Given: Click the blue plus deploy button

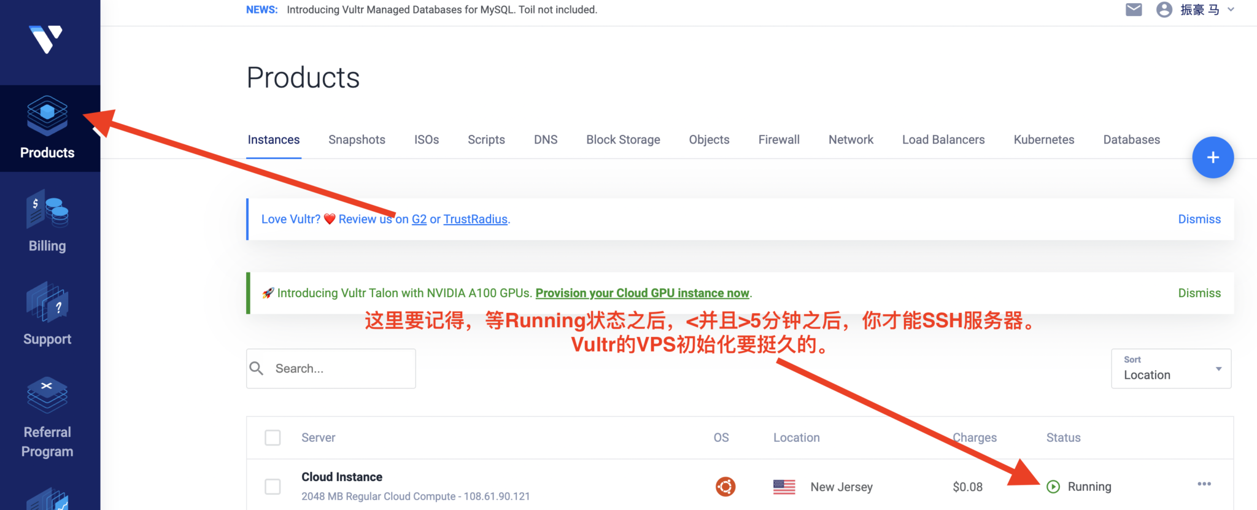Looking at the screenshot, I should (1213, 157).
